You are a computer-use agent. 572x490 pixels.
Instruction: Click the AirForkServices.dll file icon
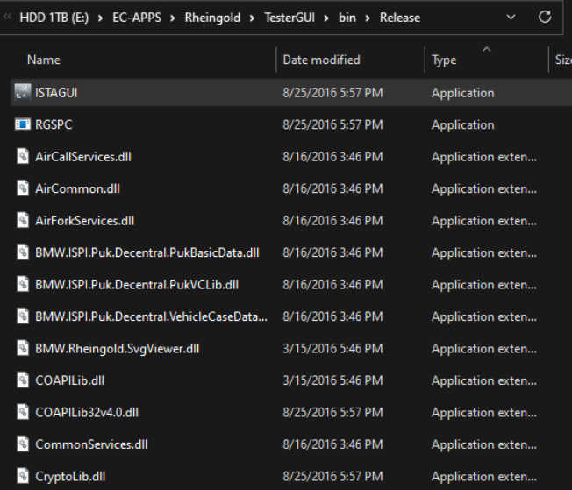[x=23, y=221]
